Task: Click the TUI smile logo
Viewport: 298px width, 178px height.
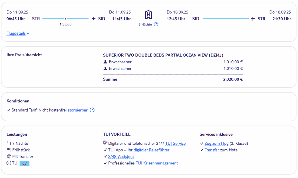Action: click(24, 163)
